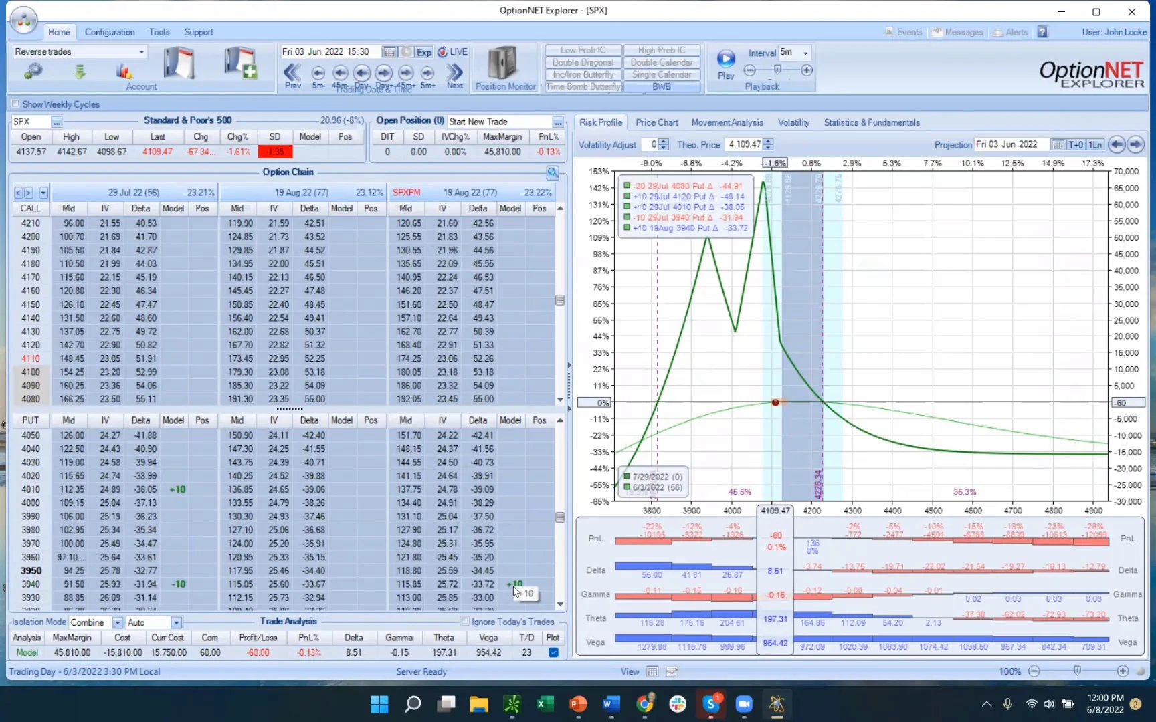Open trading date calendar picker

[x=389, y=52]
